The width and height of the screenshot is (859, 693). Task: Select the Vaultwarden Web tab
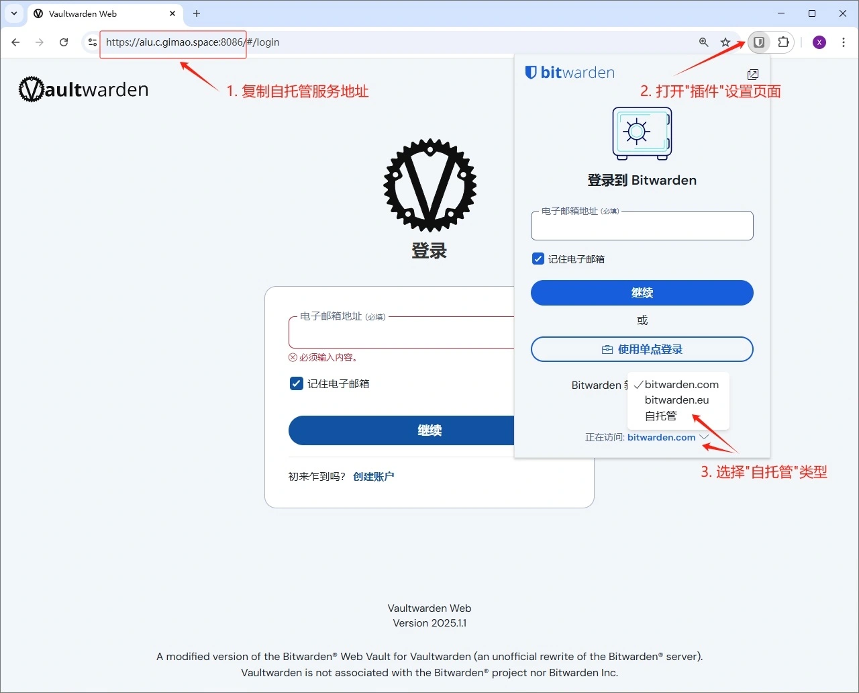point(105,13)
